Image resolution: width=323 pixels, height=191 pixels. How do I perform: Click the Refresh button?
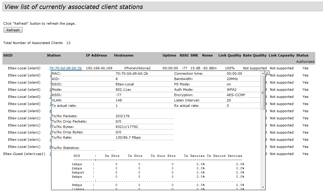[x=13, y=30]
